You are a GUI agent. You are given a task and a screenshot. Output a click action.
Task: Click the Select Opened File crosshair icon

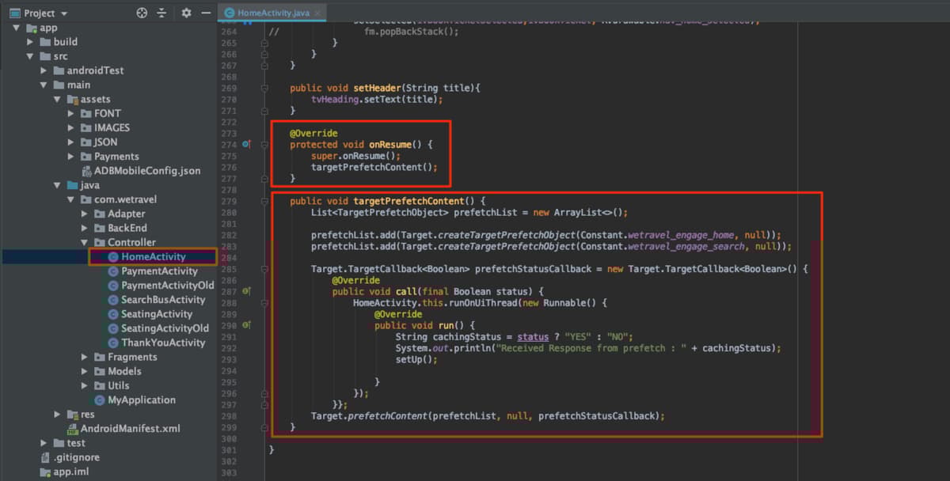coord(141,13)
